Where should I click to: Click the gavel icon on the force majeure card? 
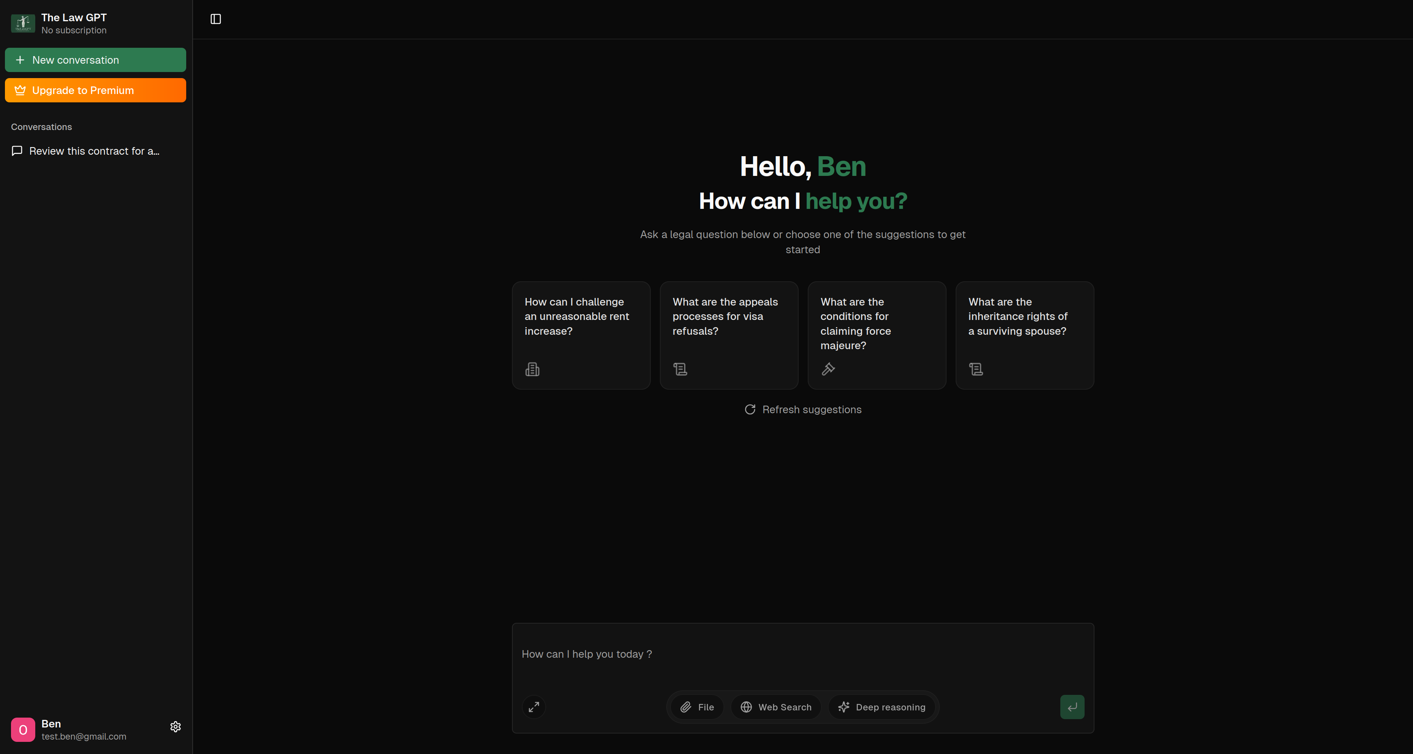[x=828, y=369]
